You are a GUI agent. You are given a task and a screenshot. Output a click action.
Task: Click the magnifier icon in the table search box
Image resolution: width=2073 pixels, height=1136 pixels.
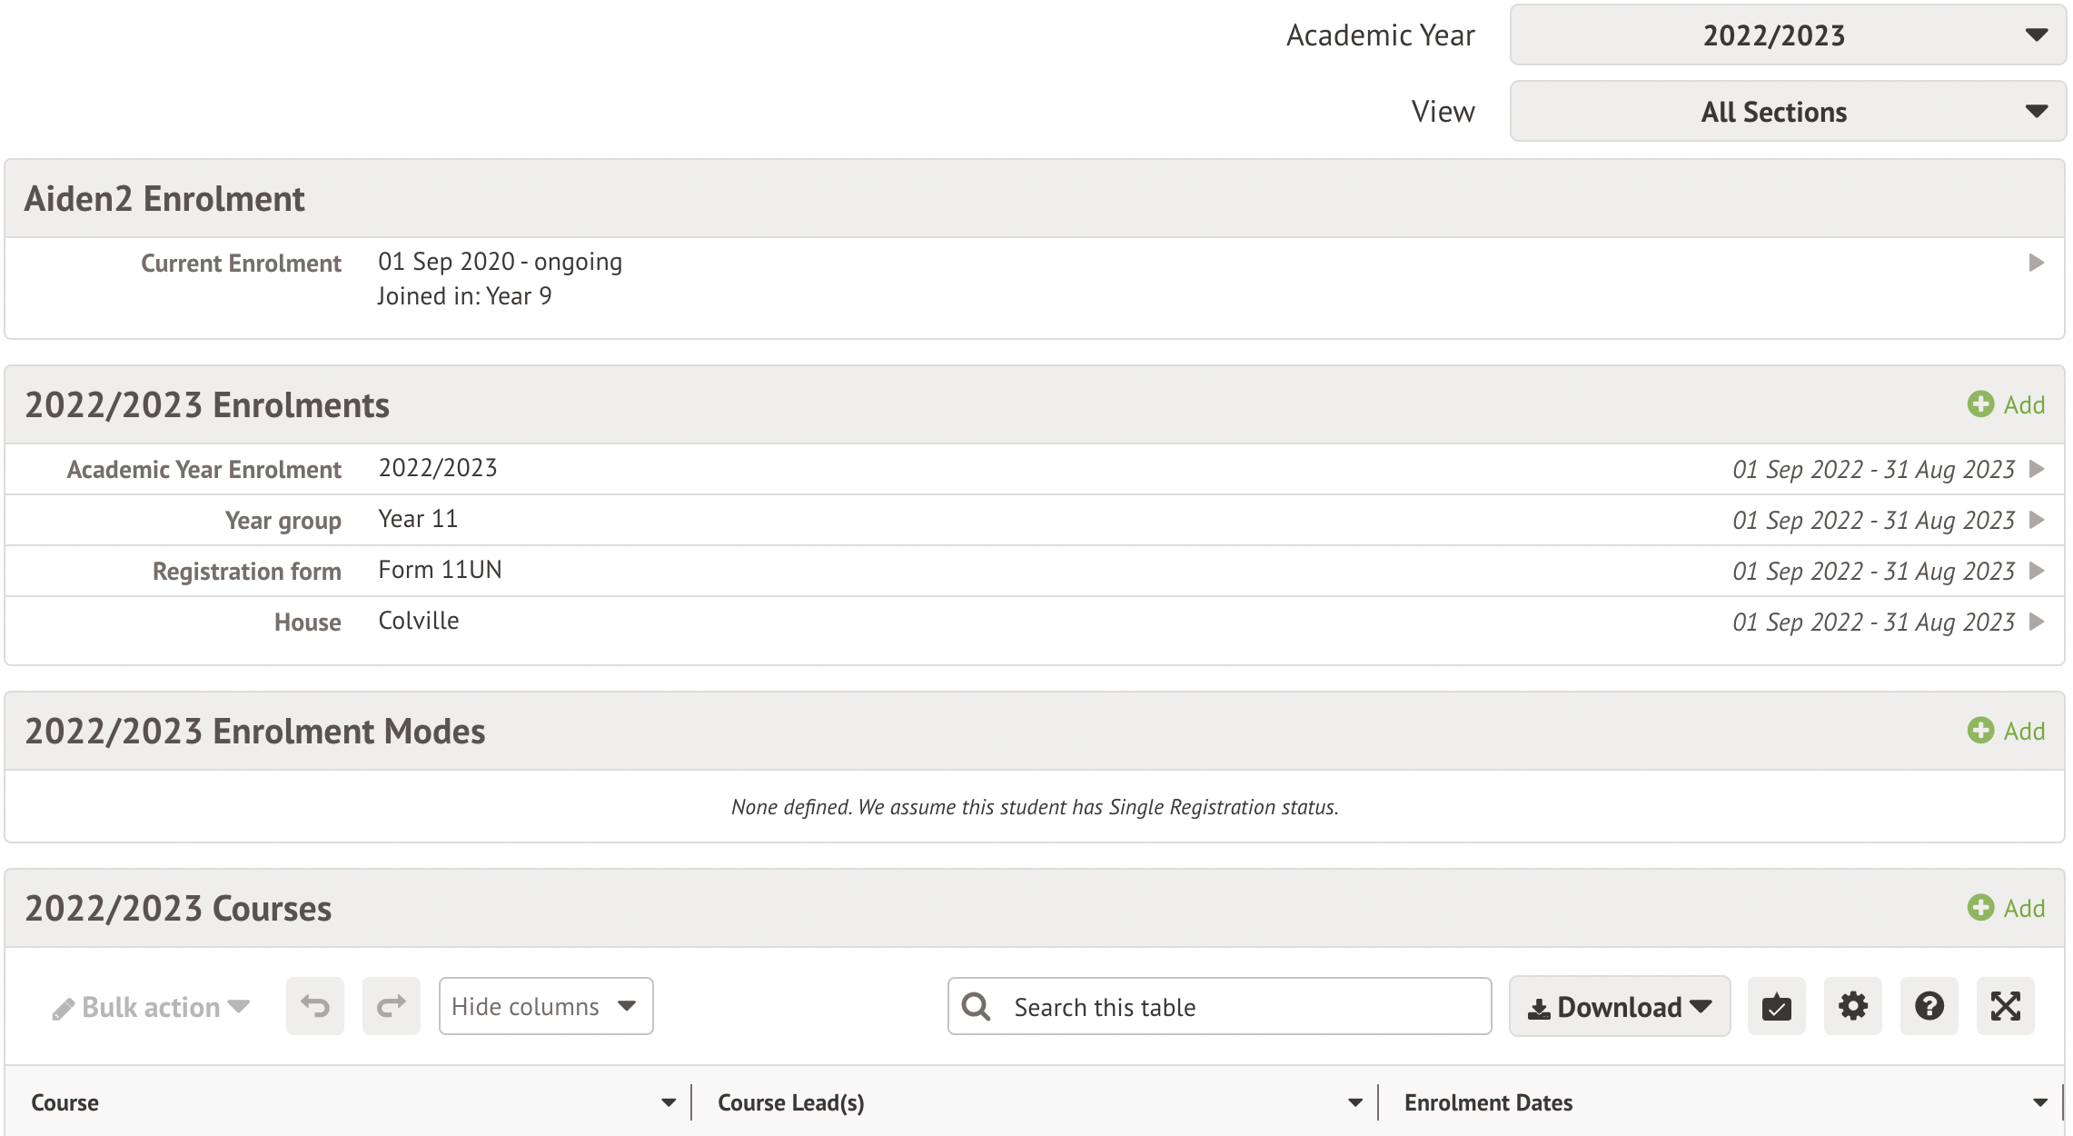976,1006
